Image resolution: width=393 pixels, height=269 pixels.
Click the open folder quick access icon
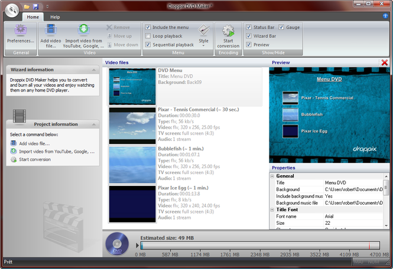(27, 6)
